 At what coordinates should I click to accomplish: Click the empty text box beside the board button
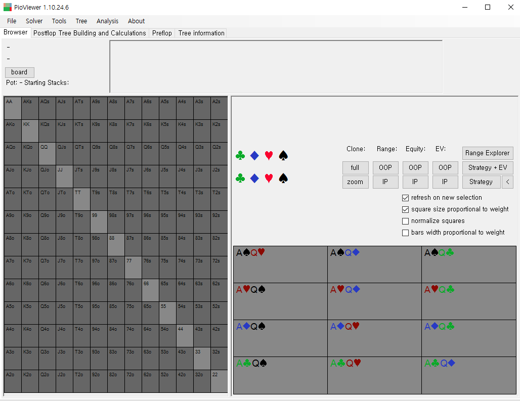point(276,67)
